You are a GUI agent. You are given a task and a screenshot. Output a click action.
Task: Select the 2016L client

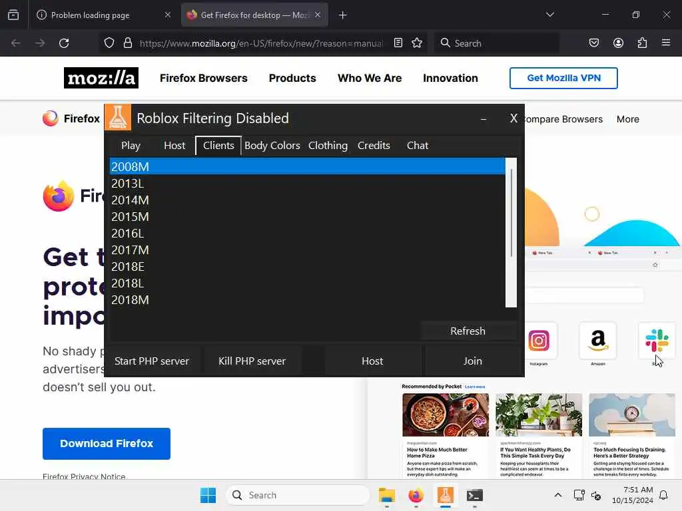[308, 234]
